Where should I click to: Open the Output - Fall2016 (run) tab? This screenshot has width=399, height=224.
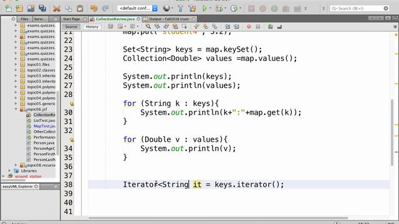point(169,19)
